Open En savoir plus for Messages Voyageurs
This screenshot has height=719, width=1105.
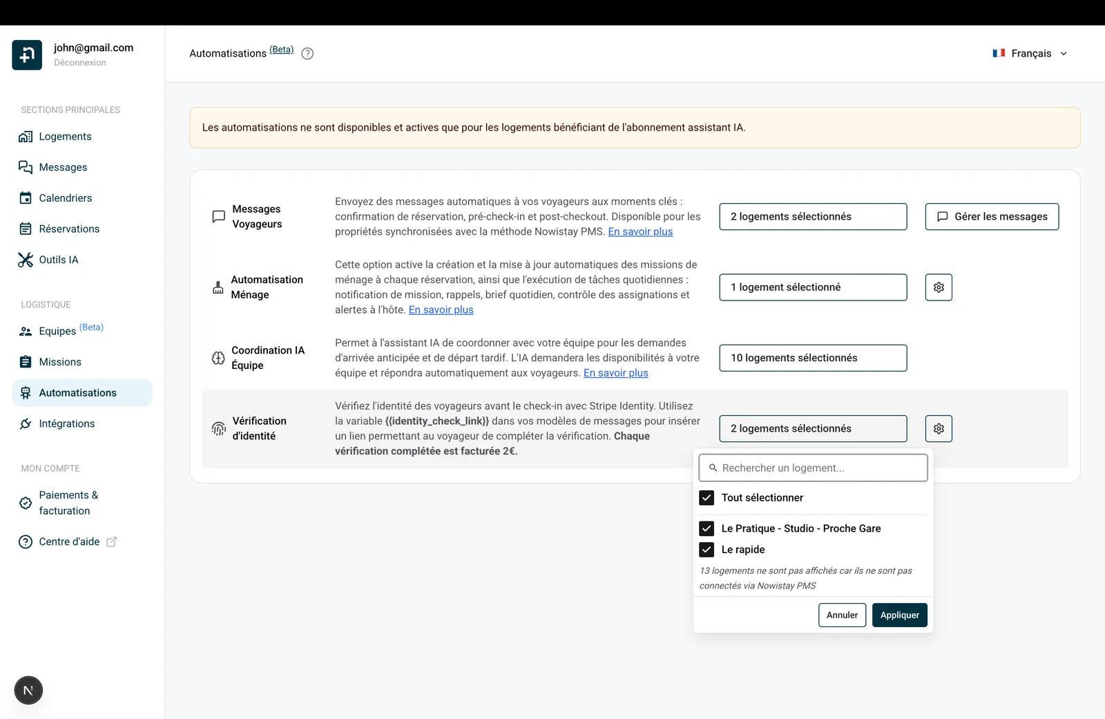640,232
